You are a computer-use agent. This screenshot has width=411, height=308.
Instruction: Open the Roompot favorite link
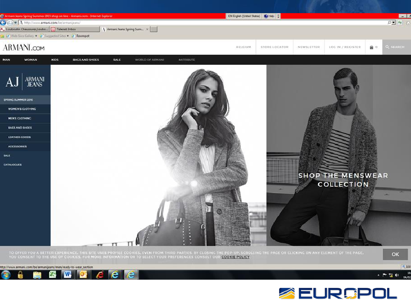pos(81,36)
